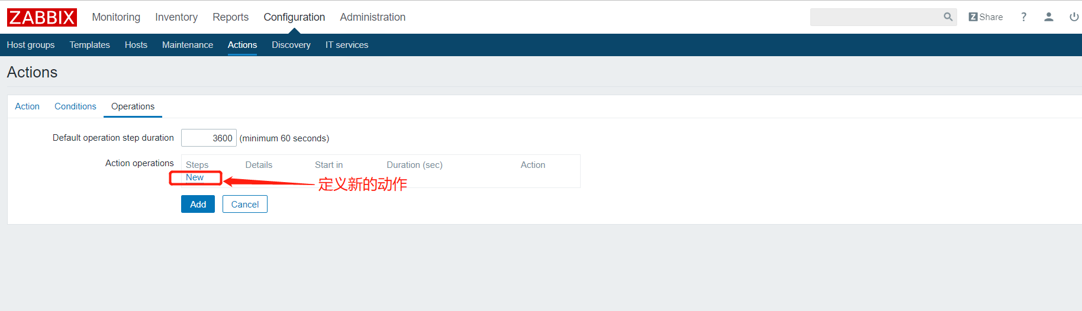Click the Cancel button
This screenshot has width=1082, height=311.
pyautogui.click(x=245, y=204)
